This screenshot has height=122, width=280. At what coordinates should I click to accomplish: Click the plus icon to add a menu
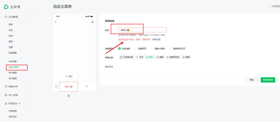click(87, 86)
